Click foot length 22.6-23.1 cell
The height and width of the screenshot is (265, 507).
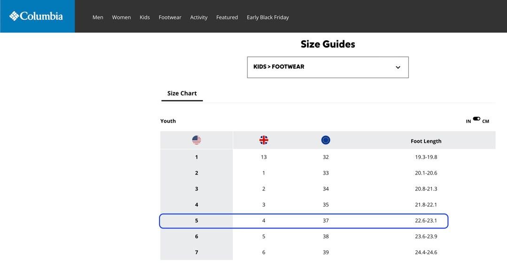pyautogui.click(x=426, y=220)
